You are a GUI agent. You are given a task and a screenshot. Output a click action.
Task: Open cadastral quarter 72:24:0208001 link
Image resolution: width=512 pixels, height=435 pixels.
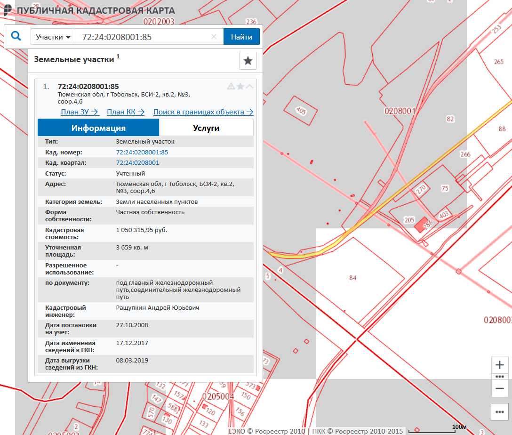pos(137,163)
